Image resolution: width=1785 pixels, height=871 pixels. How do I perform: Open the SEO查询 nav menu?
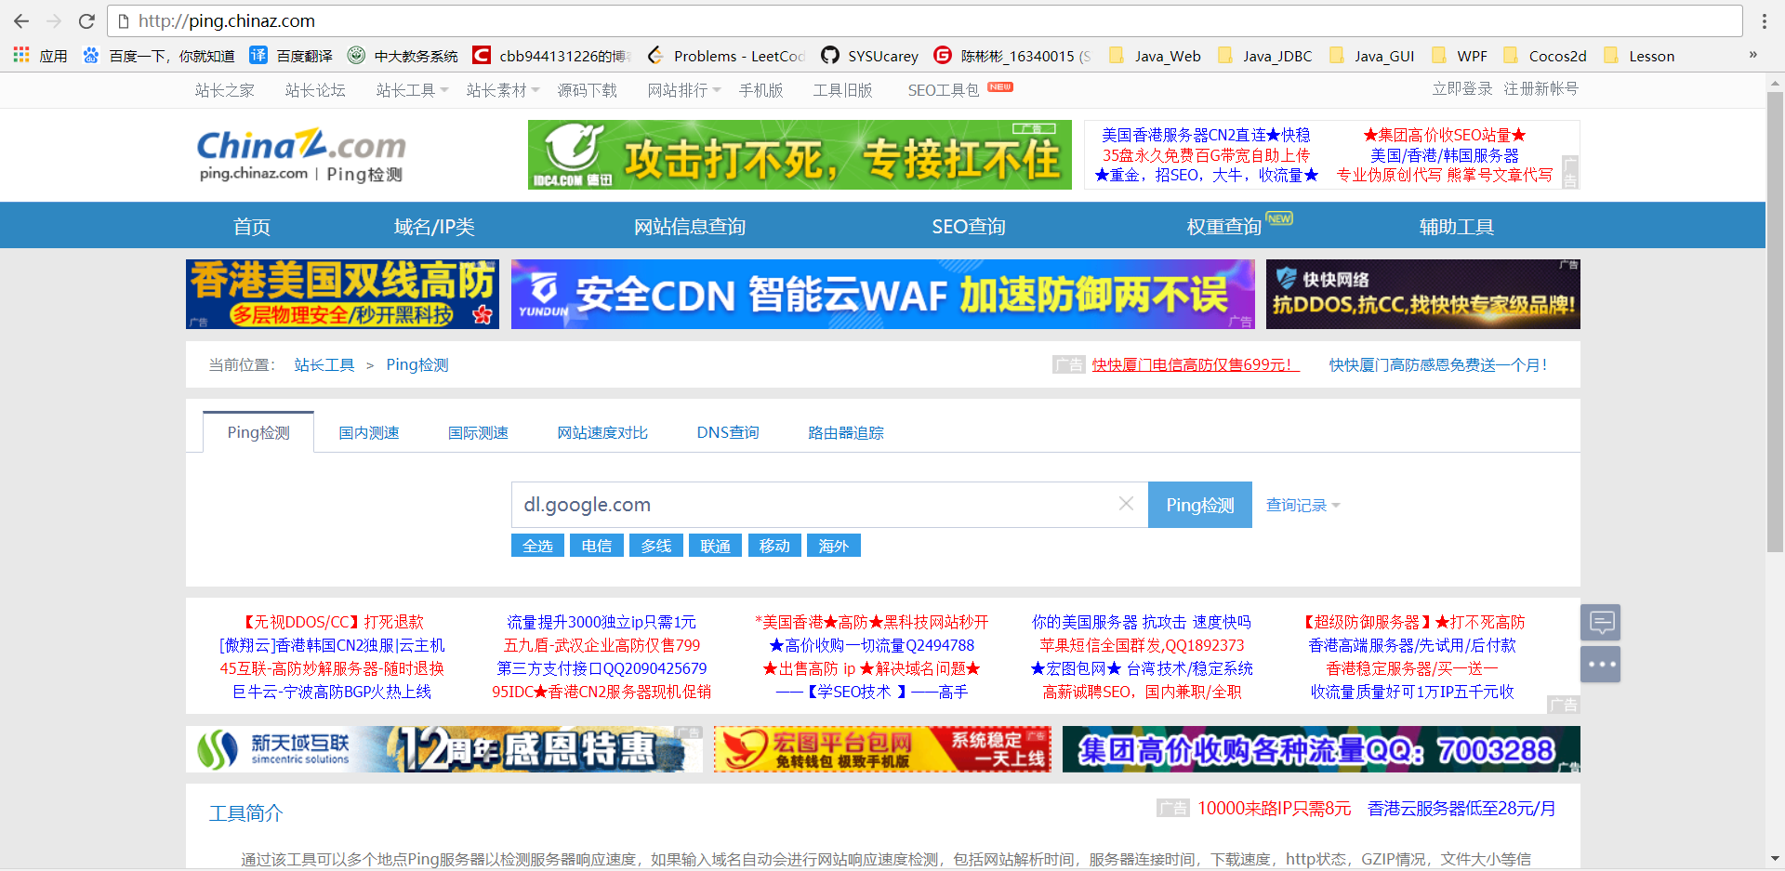pos(969,226)
